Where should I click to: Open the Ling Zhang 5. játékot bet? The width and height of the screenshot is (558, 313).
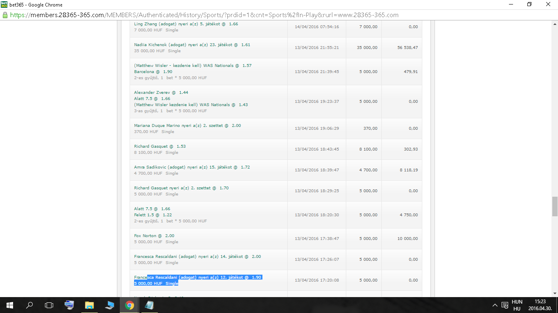pos(186,24)
